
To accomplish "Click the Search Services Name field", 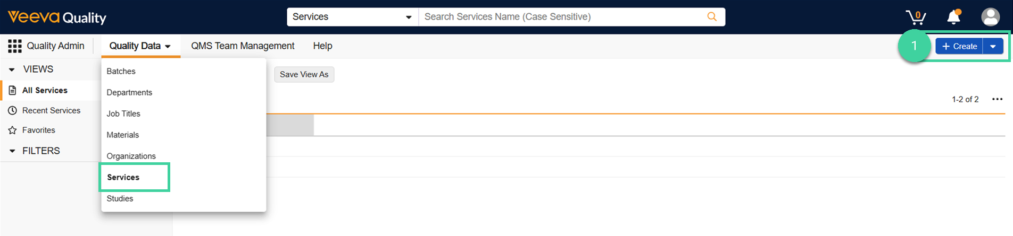I will click(561, 17).
